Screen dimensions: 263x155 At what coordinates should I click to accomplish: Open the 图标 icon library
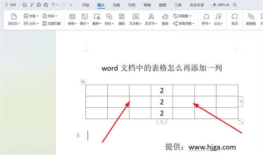pos(122,19)
